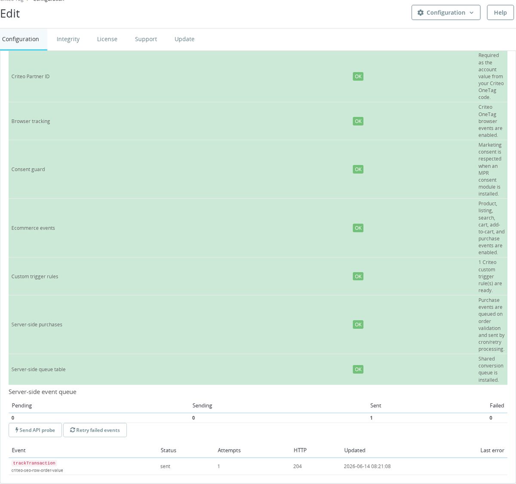Click the Pending column header
This screenshot has height=484, width=516.
[22, 405]
